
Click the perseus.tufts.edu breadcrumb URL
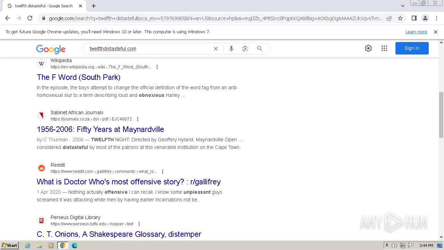click(x=92, y=224)
